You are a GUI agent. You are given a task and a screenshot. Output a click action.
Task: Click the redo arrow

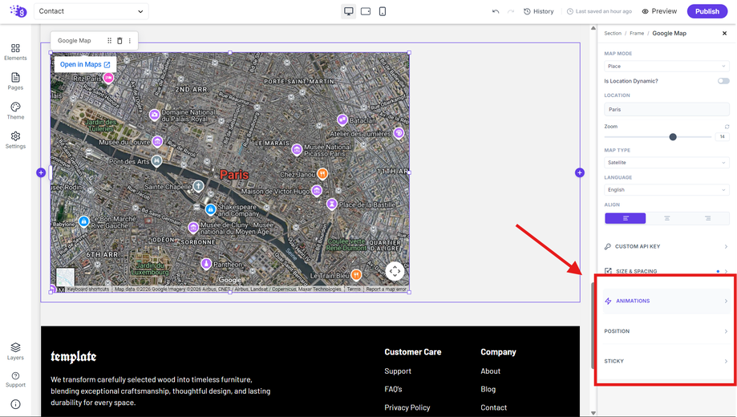(x=511, y=11)
